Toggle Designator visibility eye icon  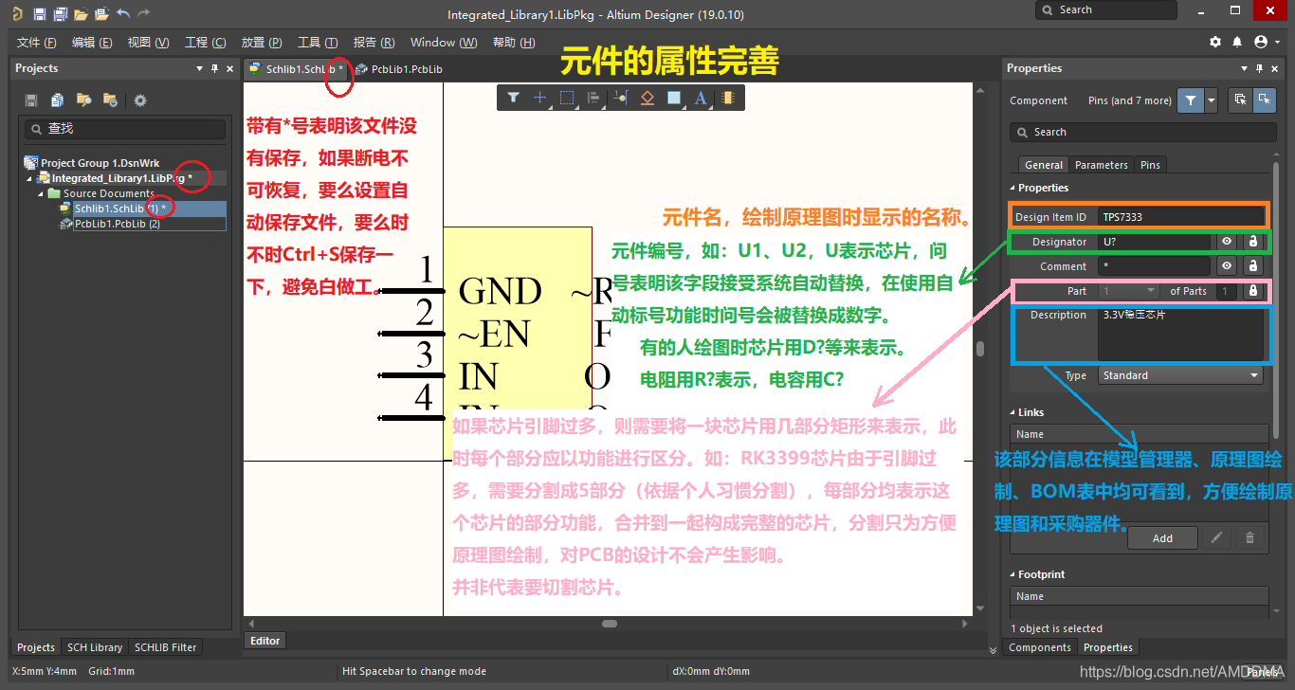pyautogui.click(x=1227, y=242)
